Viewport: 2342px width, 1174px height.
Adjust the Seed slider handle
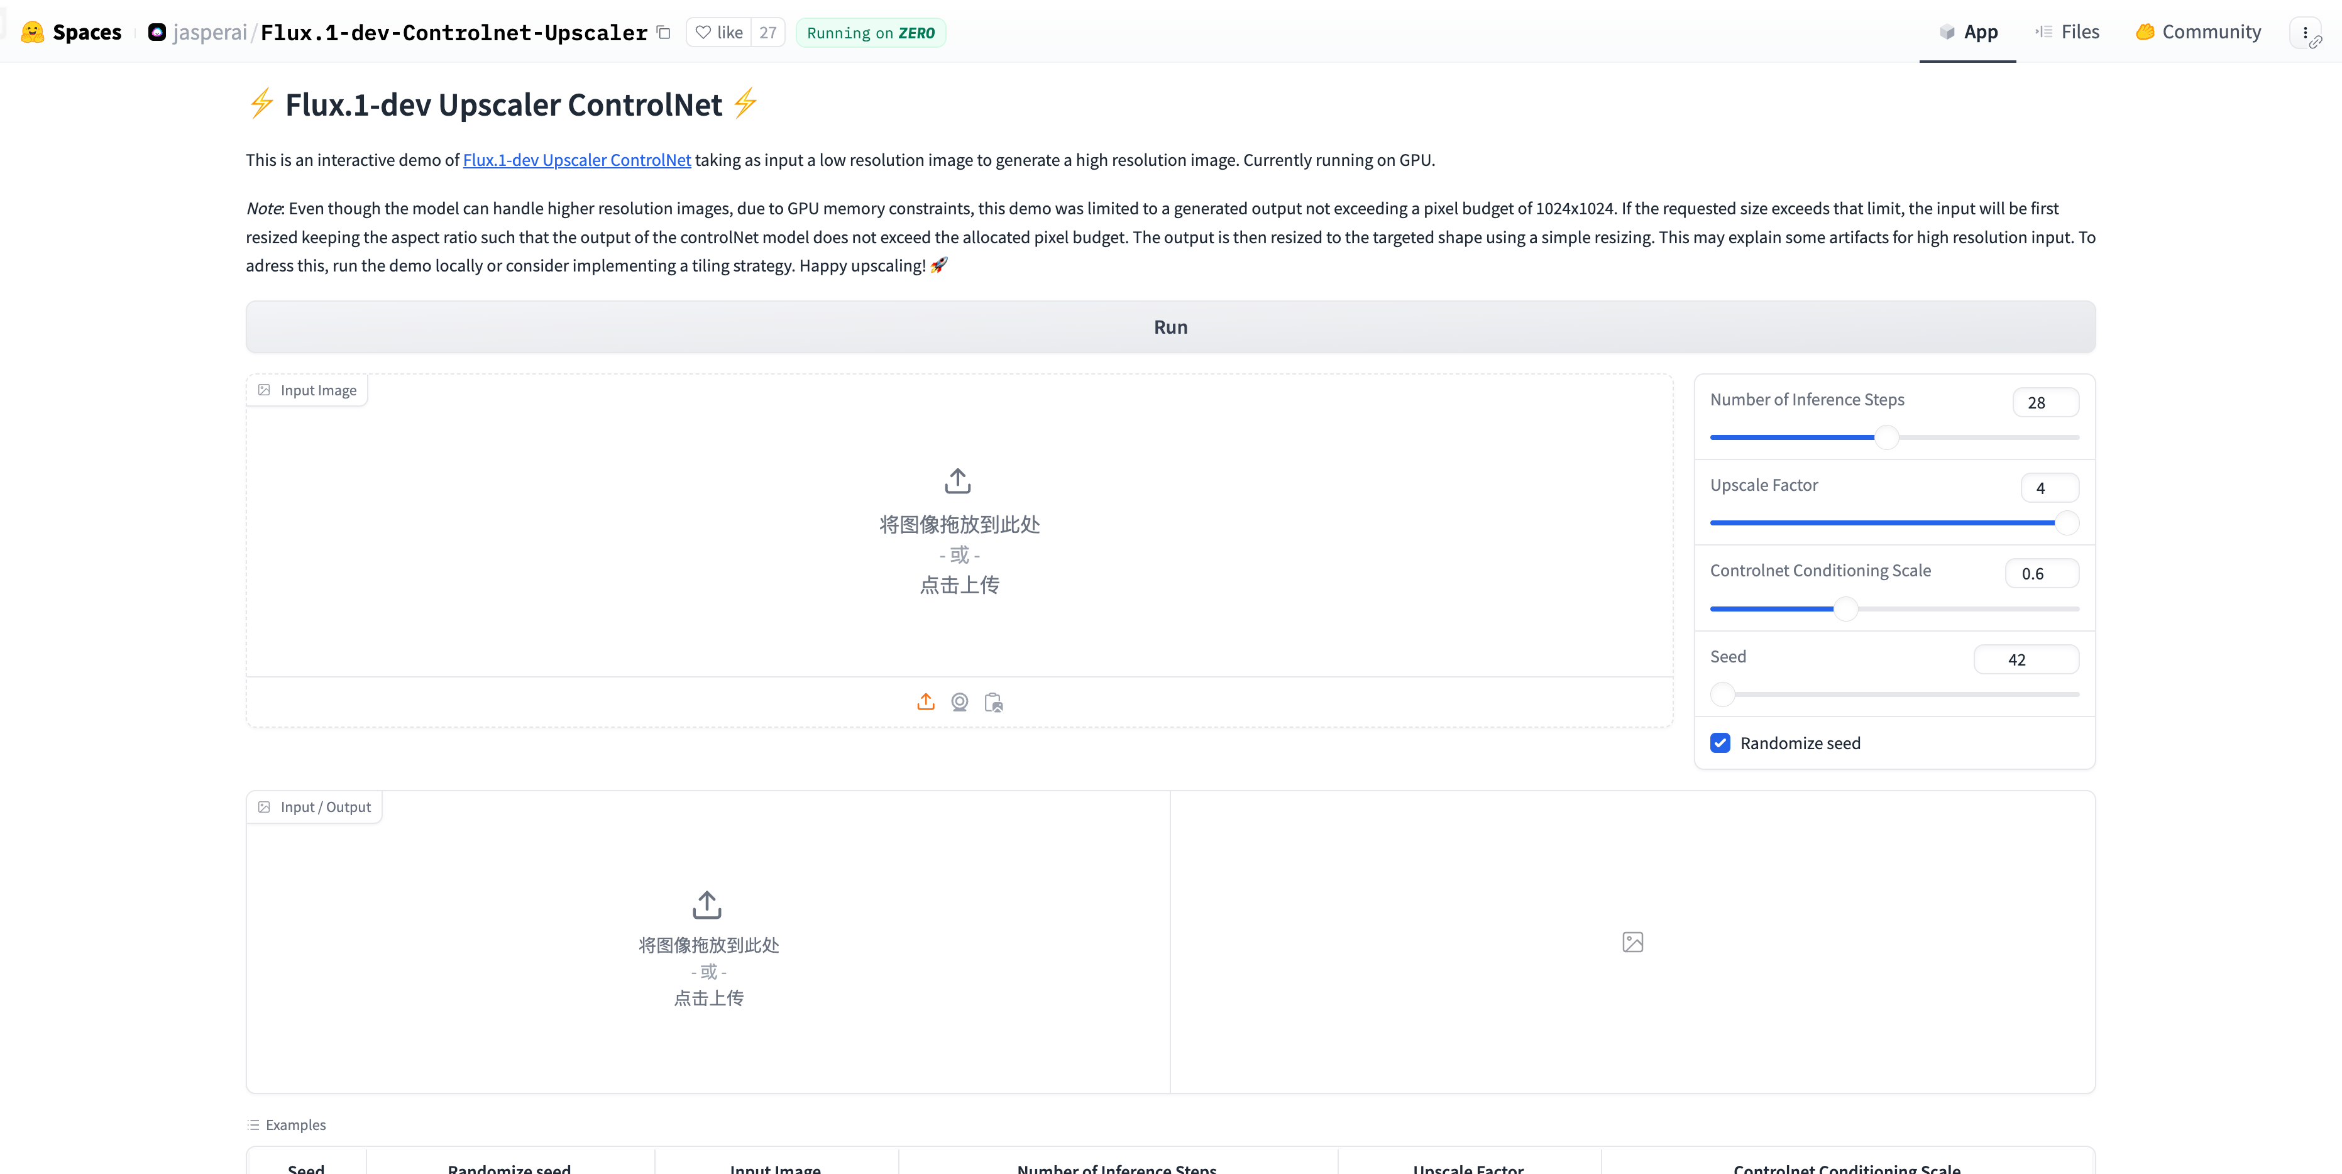(x=1722, y=694)
